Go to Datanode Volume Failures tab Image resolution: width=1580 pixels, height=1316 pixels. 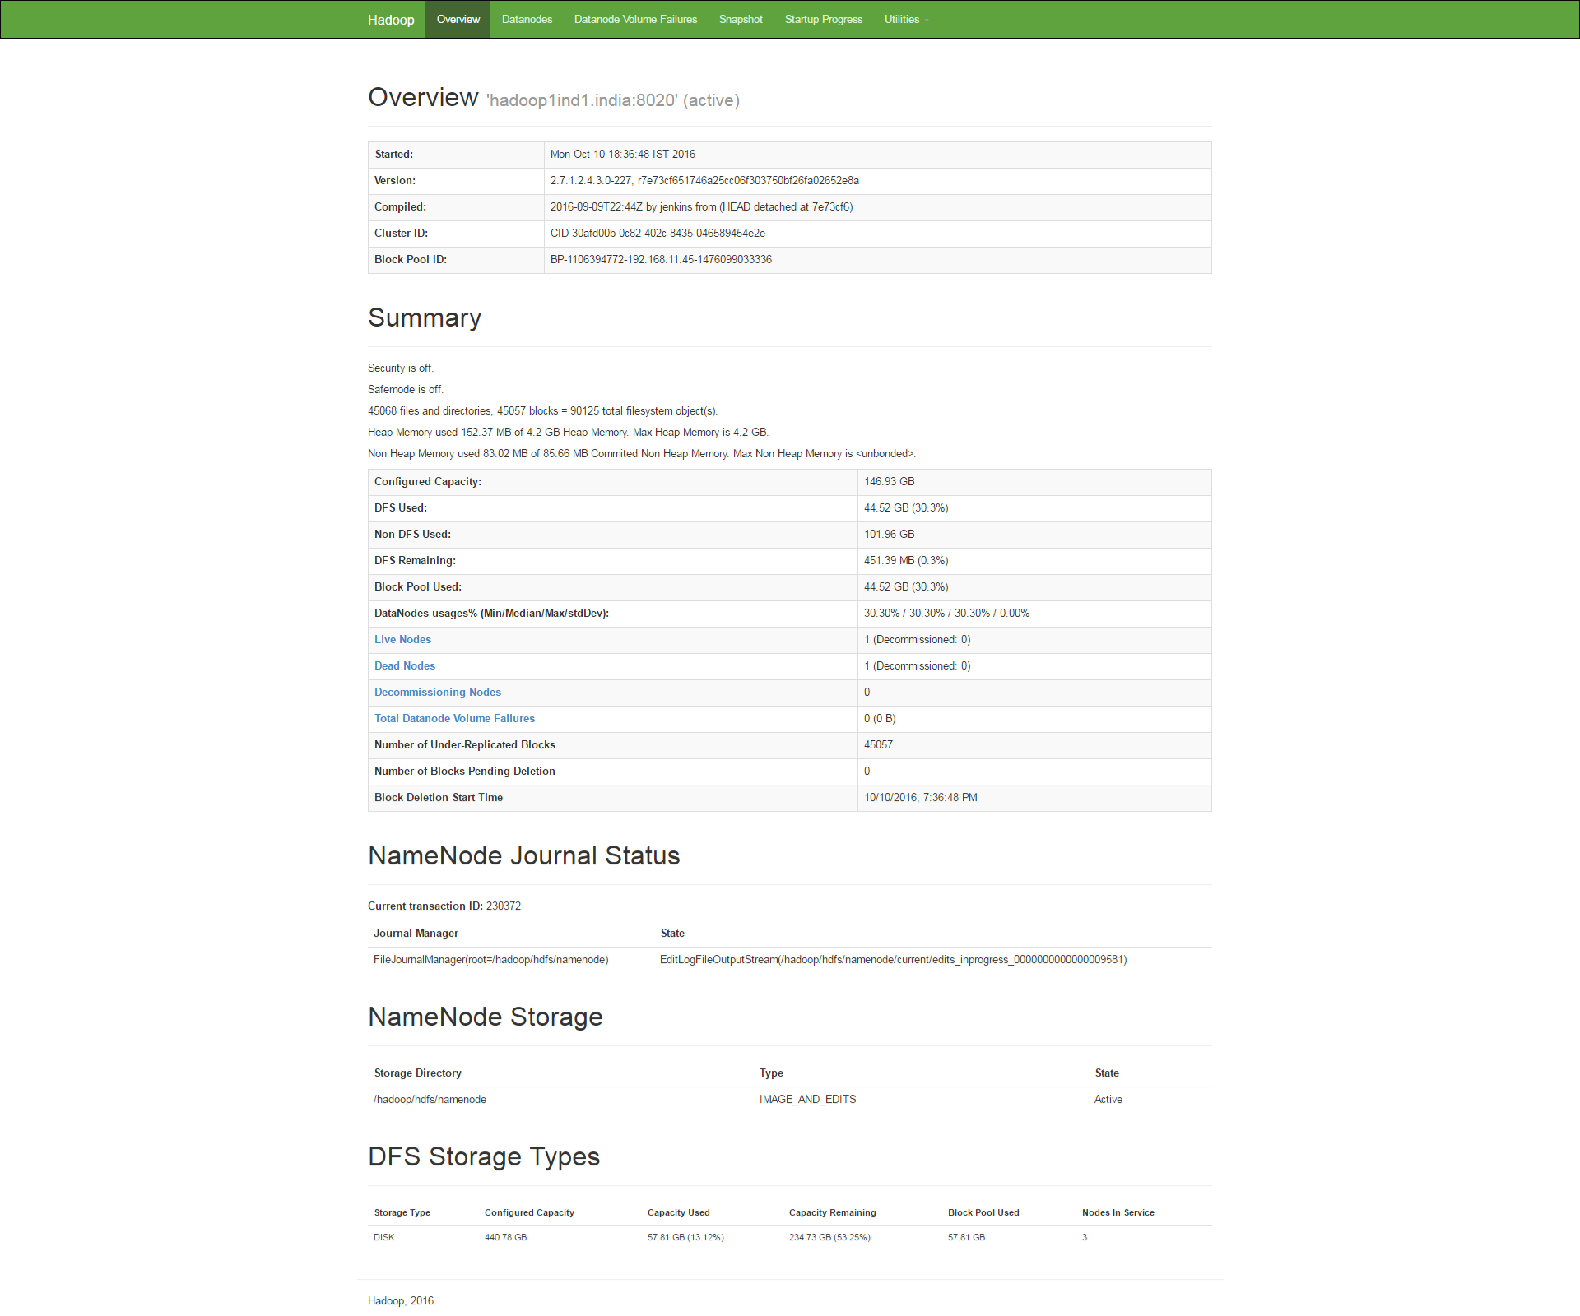coord(635,20)
